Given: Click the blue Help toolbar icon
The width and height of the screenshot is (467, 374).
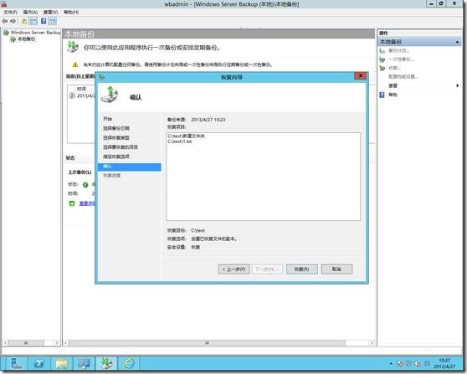Looking at the screenshot, I should 44,21.
